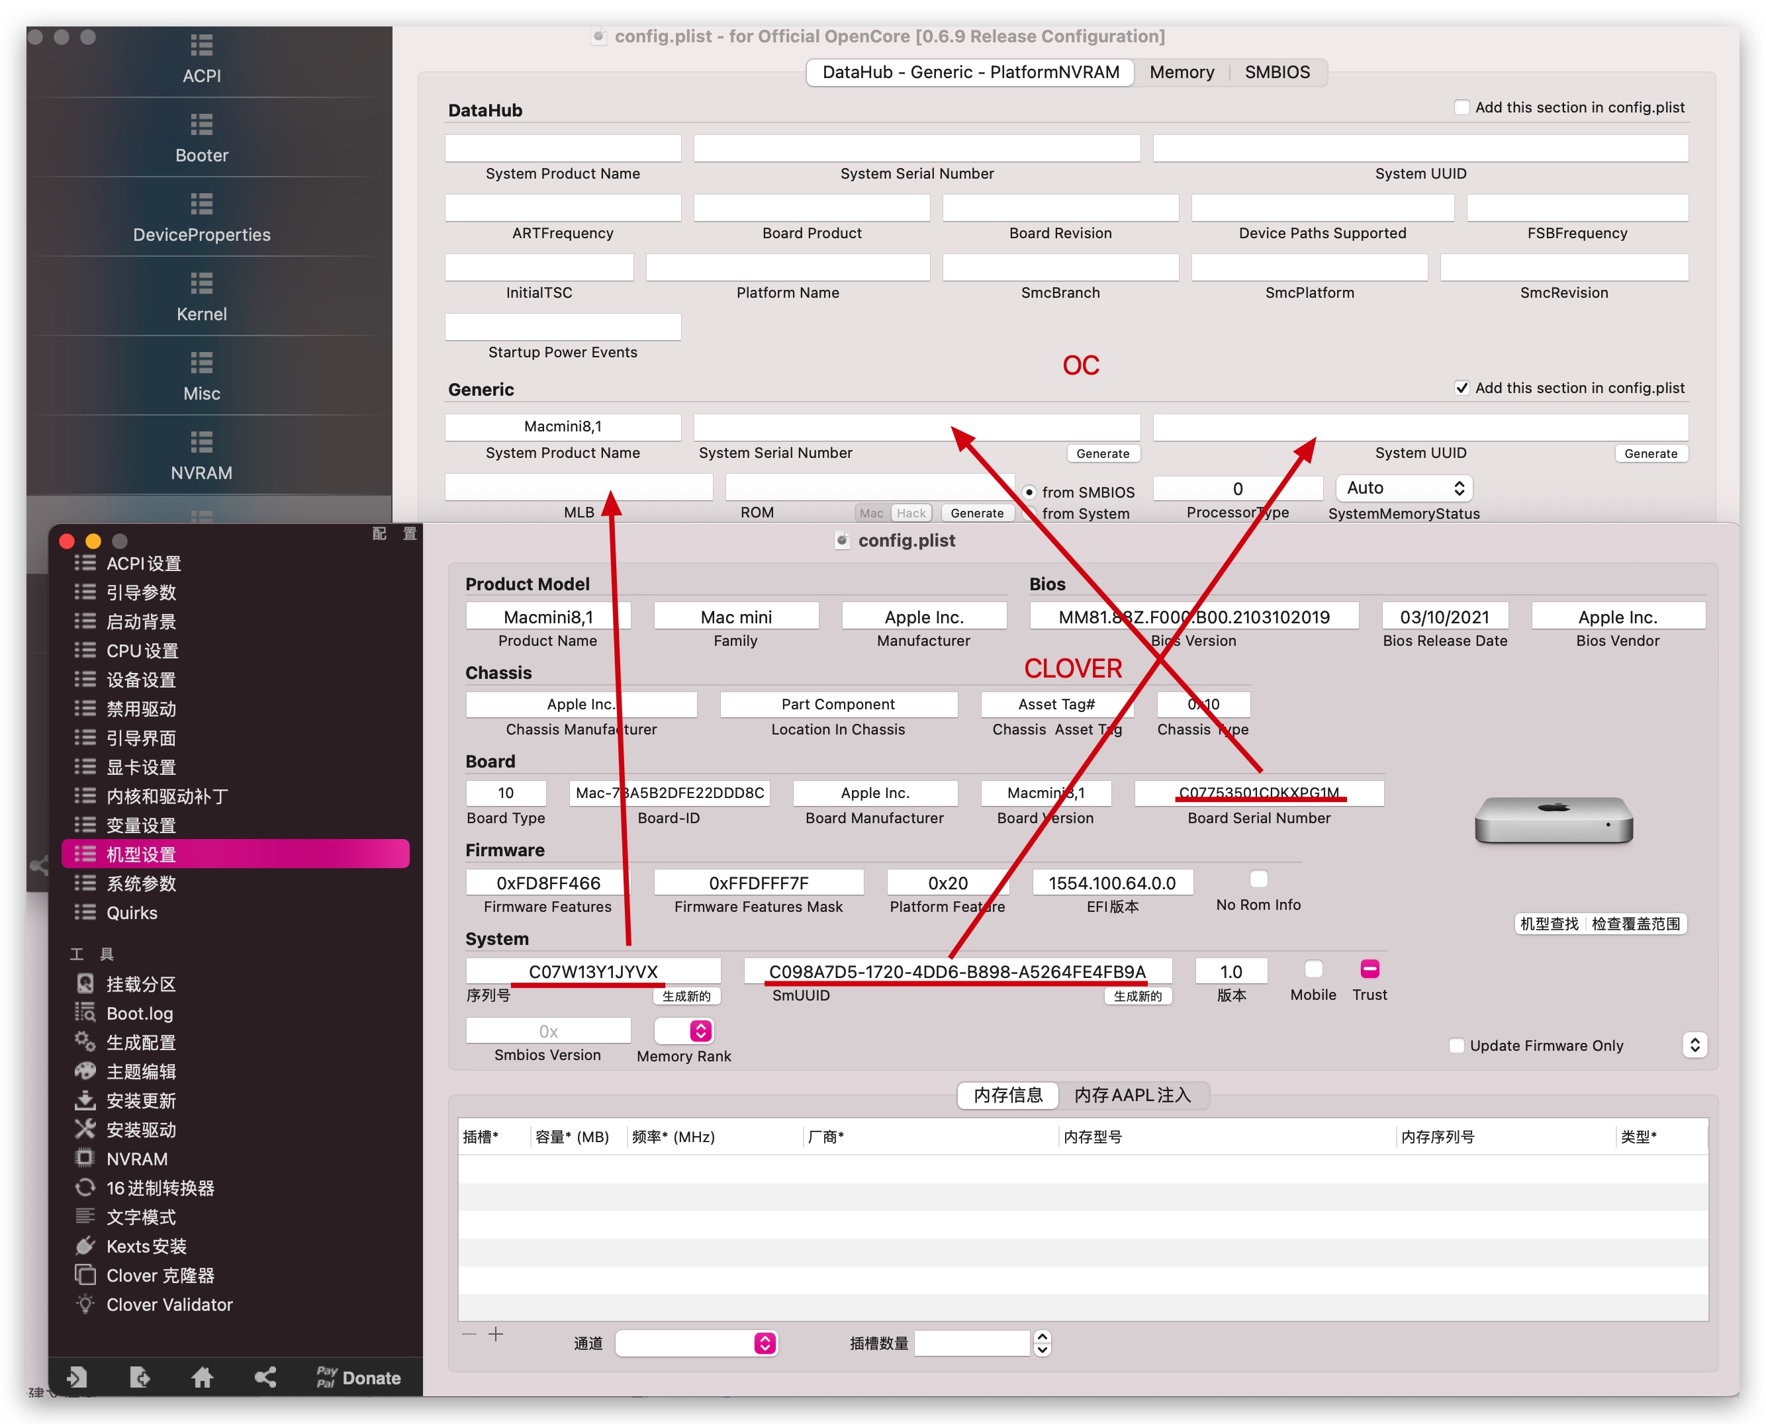Check Update Firmware Only option
Screen dimensions: 1766x1424
(x=1457, y=1046)
